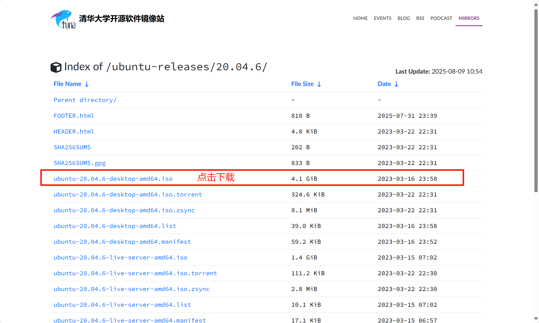Image resolution: width=539 pixels, height=323 pixels.
Task: Open HEADER.html file link
Action: point(74,132)
